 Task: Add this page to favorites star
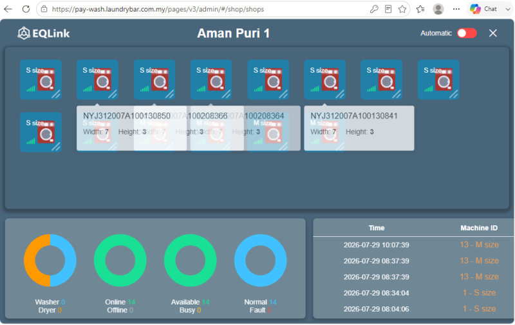(402, 9)
